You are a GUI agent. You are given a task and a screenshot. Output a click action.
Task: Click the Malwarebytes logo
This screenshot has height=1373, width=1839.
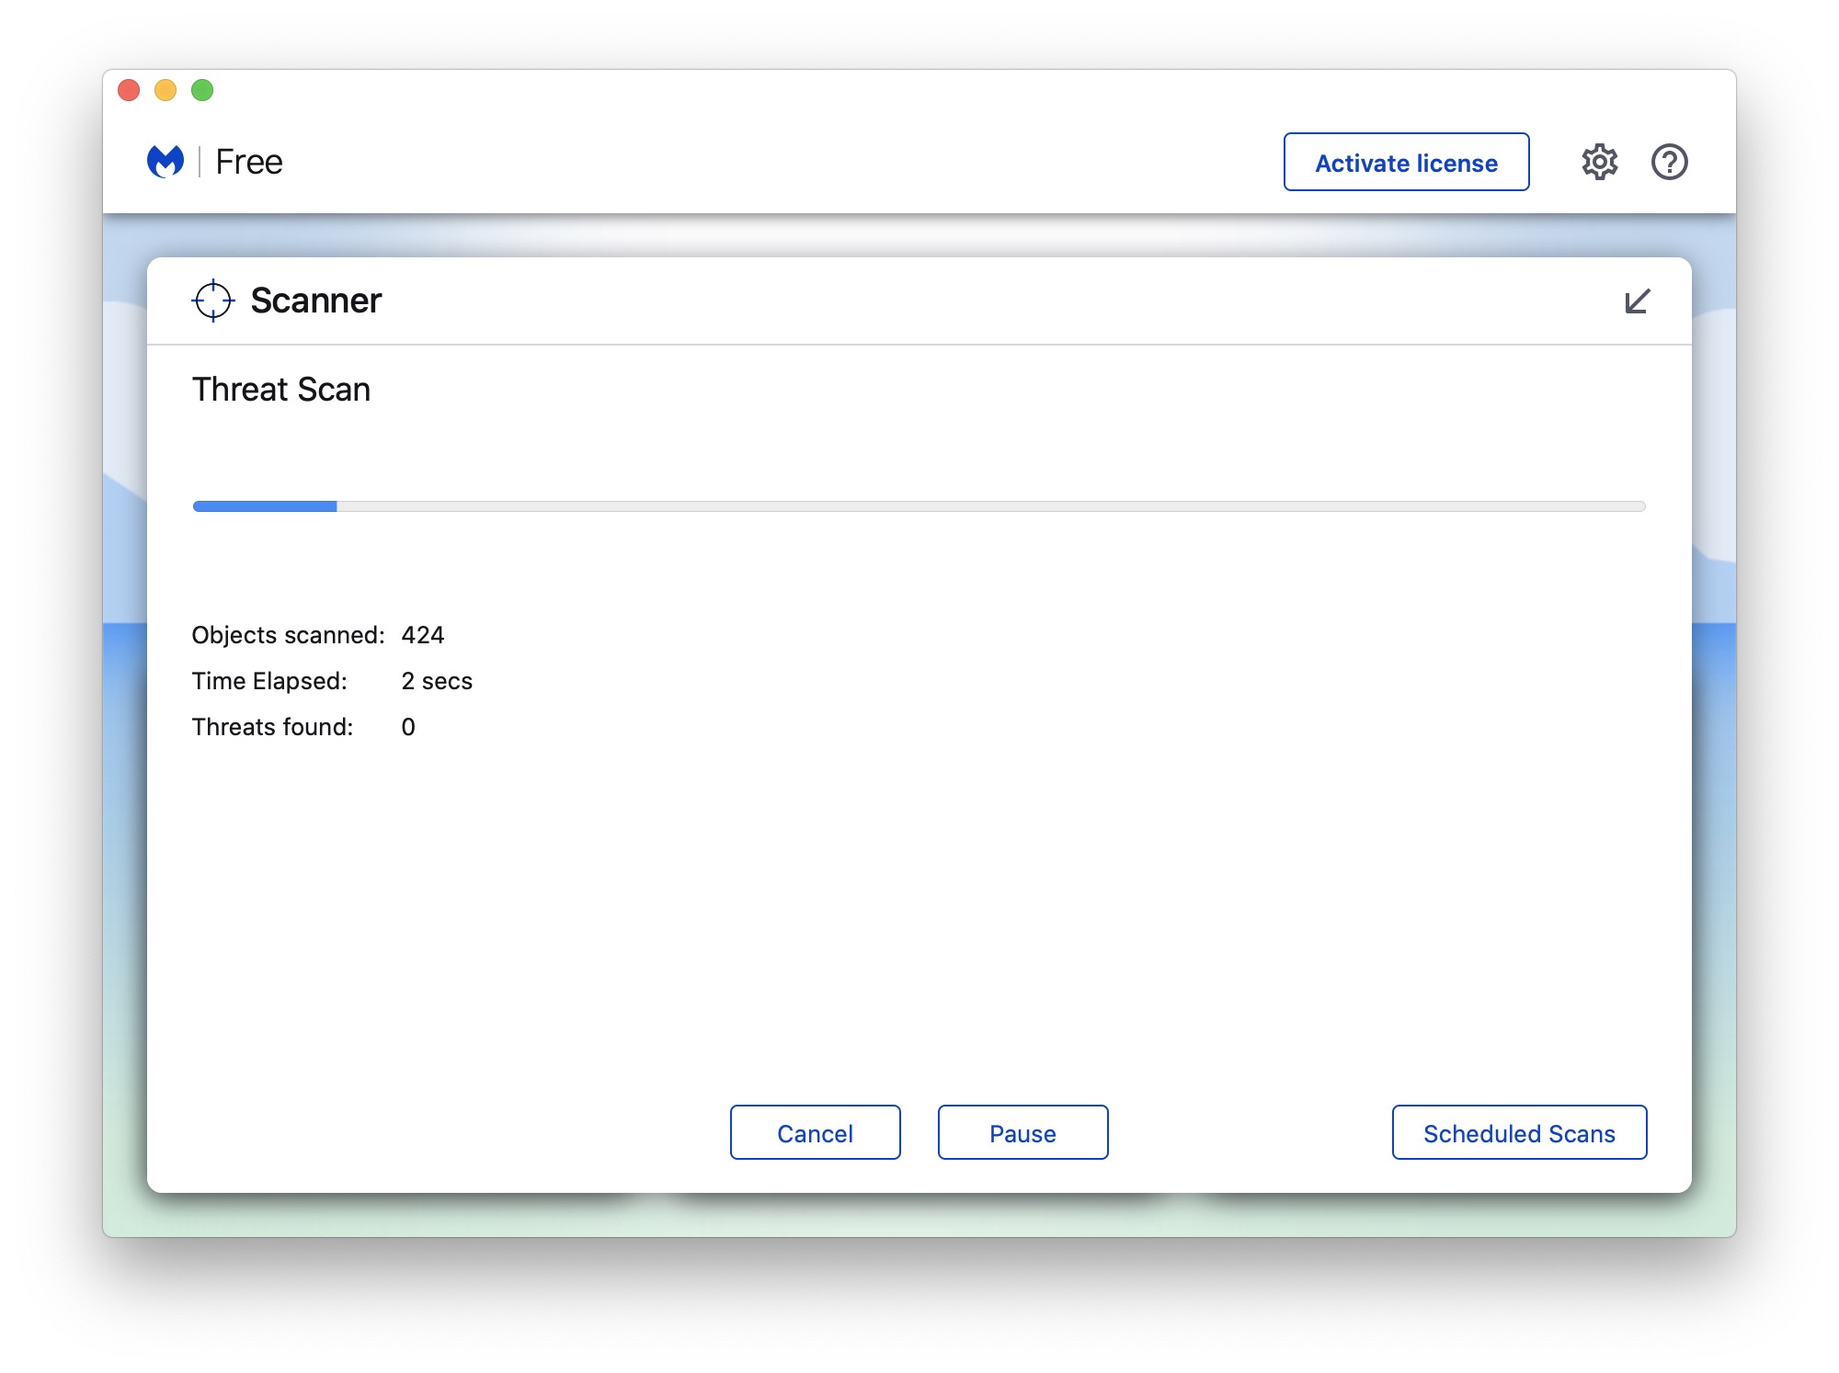pyautogui.click(x=166, y=162)
